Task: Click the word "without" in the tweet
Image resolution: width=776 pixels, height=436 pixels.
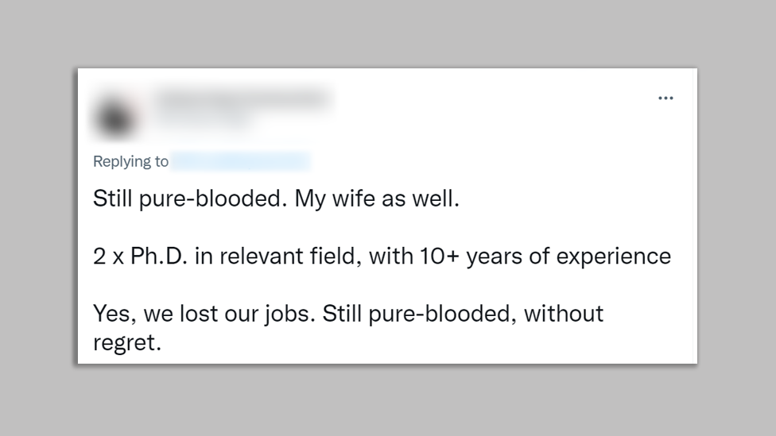Action: pos(564,314)
